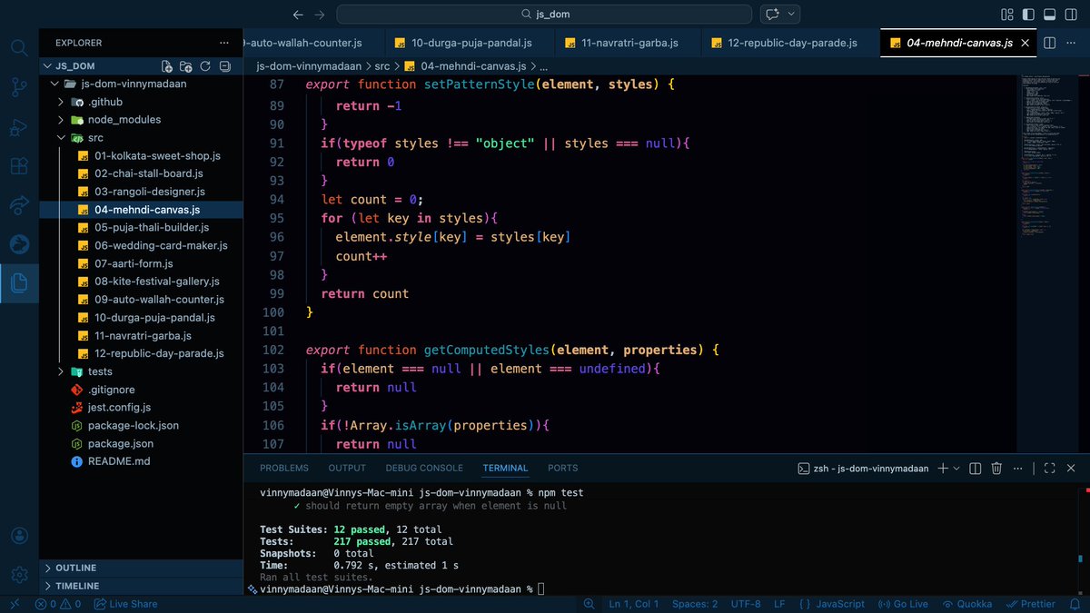Click the js_dom command center search box
Image resolution: width=1090 pixels, height=613 pixels.
pos(544,15)
